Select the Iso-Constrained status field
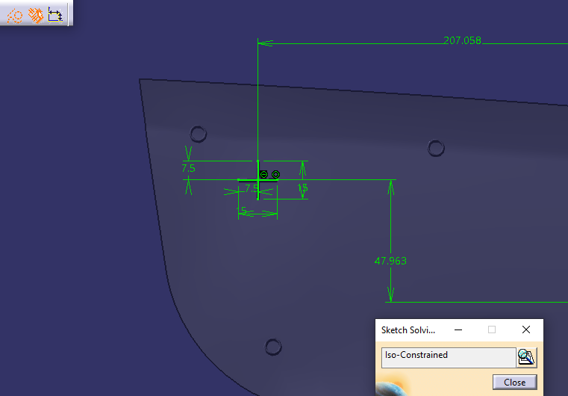Screen dimensions: 568x396 449,358
